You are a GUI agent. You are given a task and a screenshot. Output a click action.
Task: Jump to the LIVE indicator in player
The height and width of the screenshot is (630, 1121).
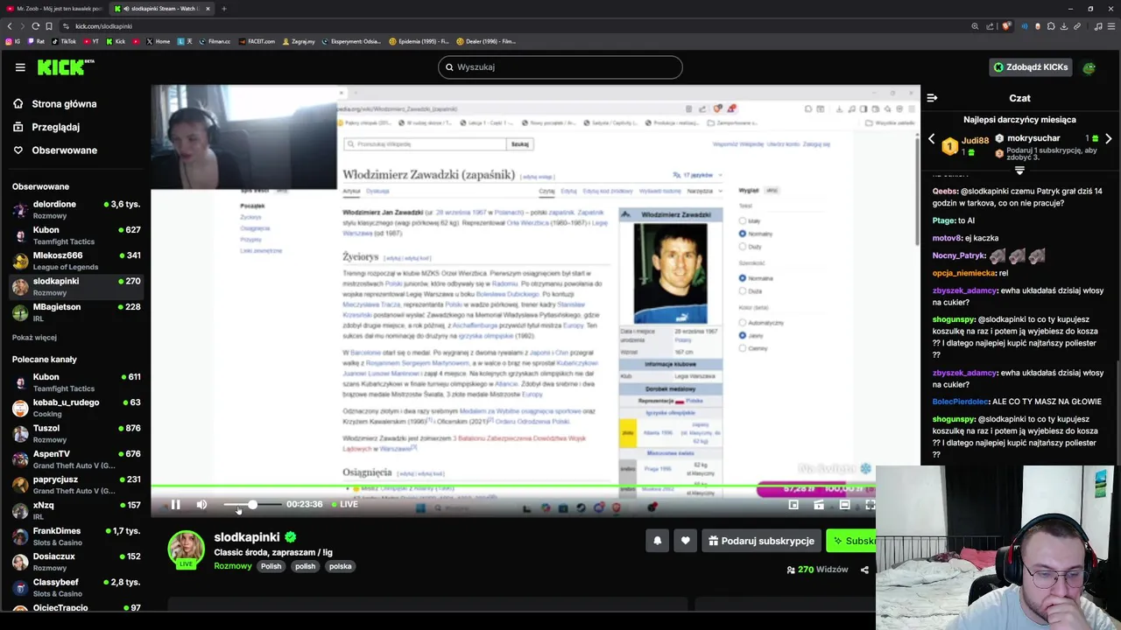click(x=345, y=504)
